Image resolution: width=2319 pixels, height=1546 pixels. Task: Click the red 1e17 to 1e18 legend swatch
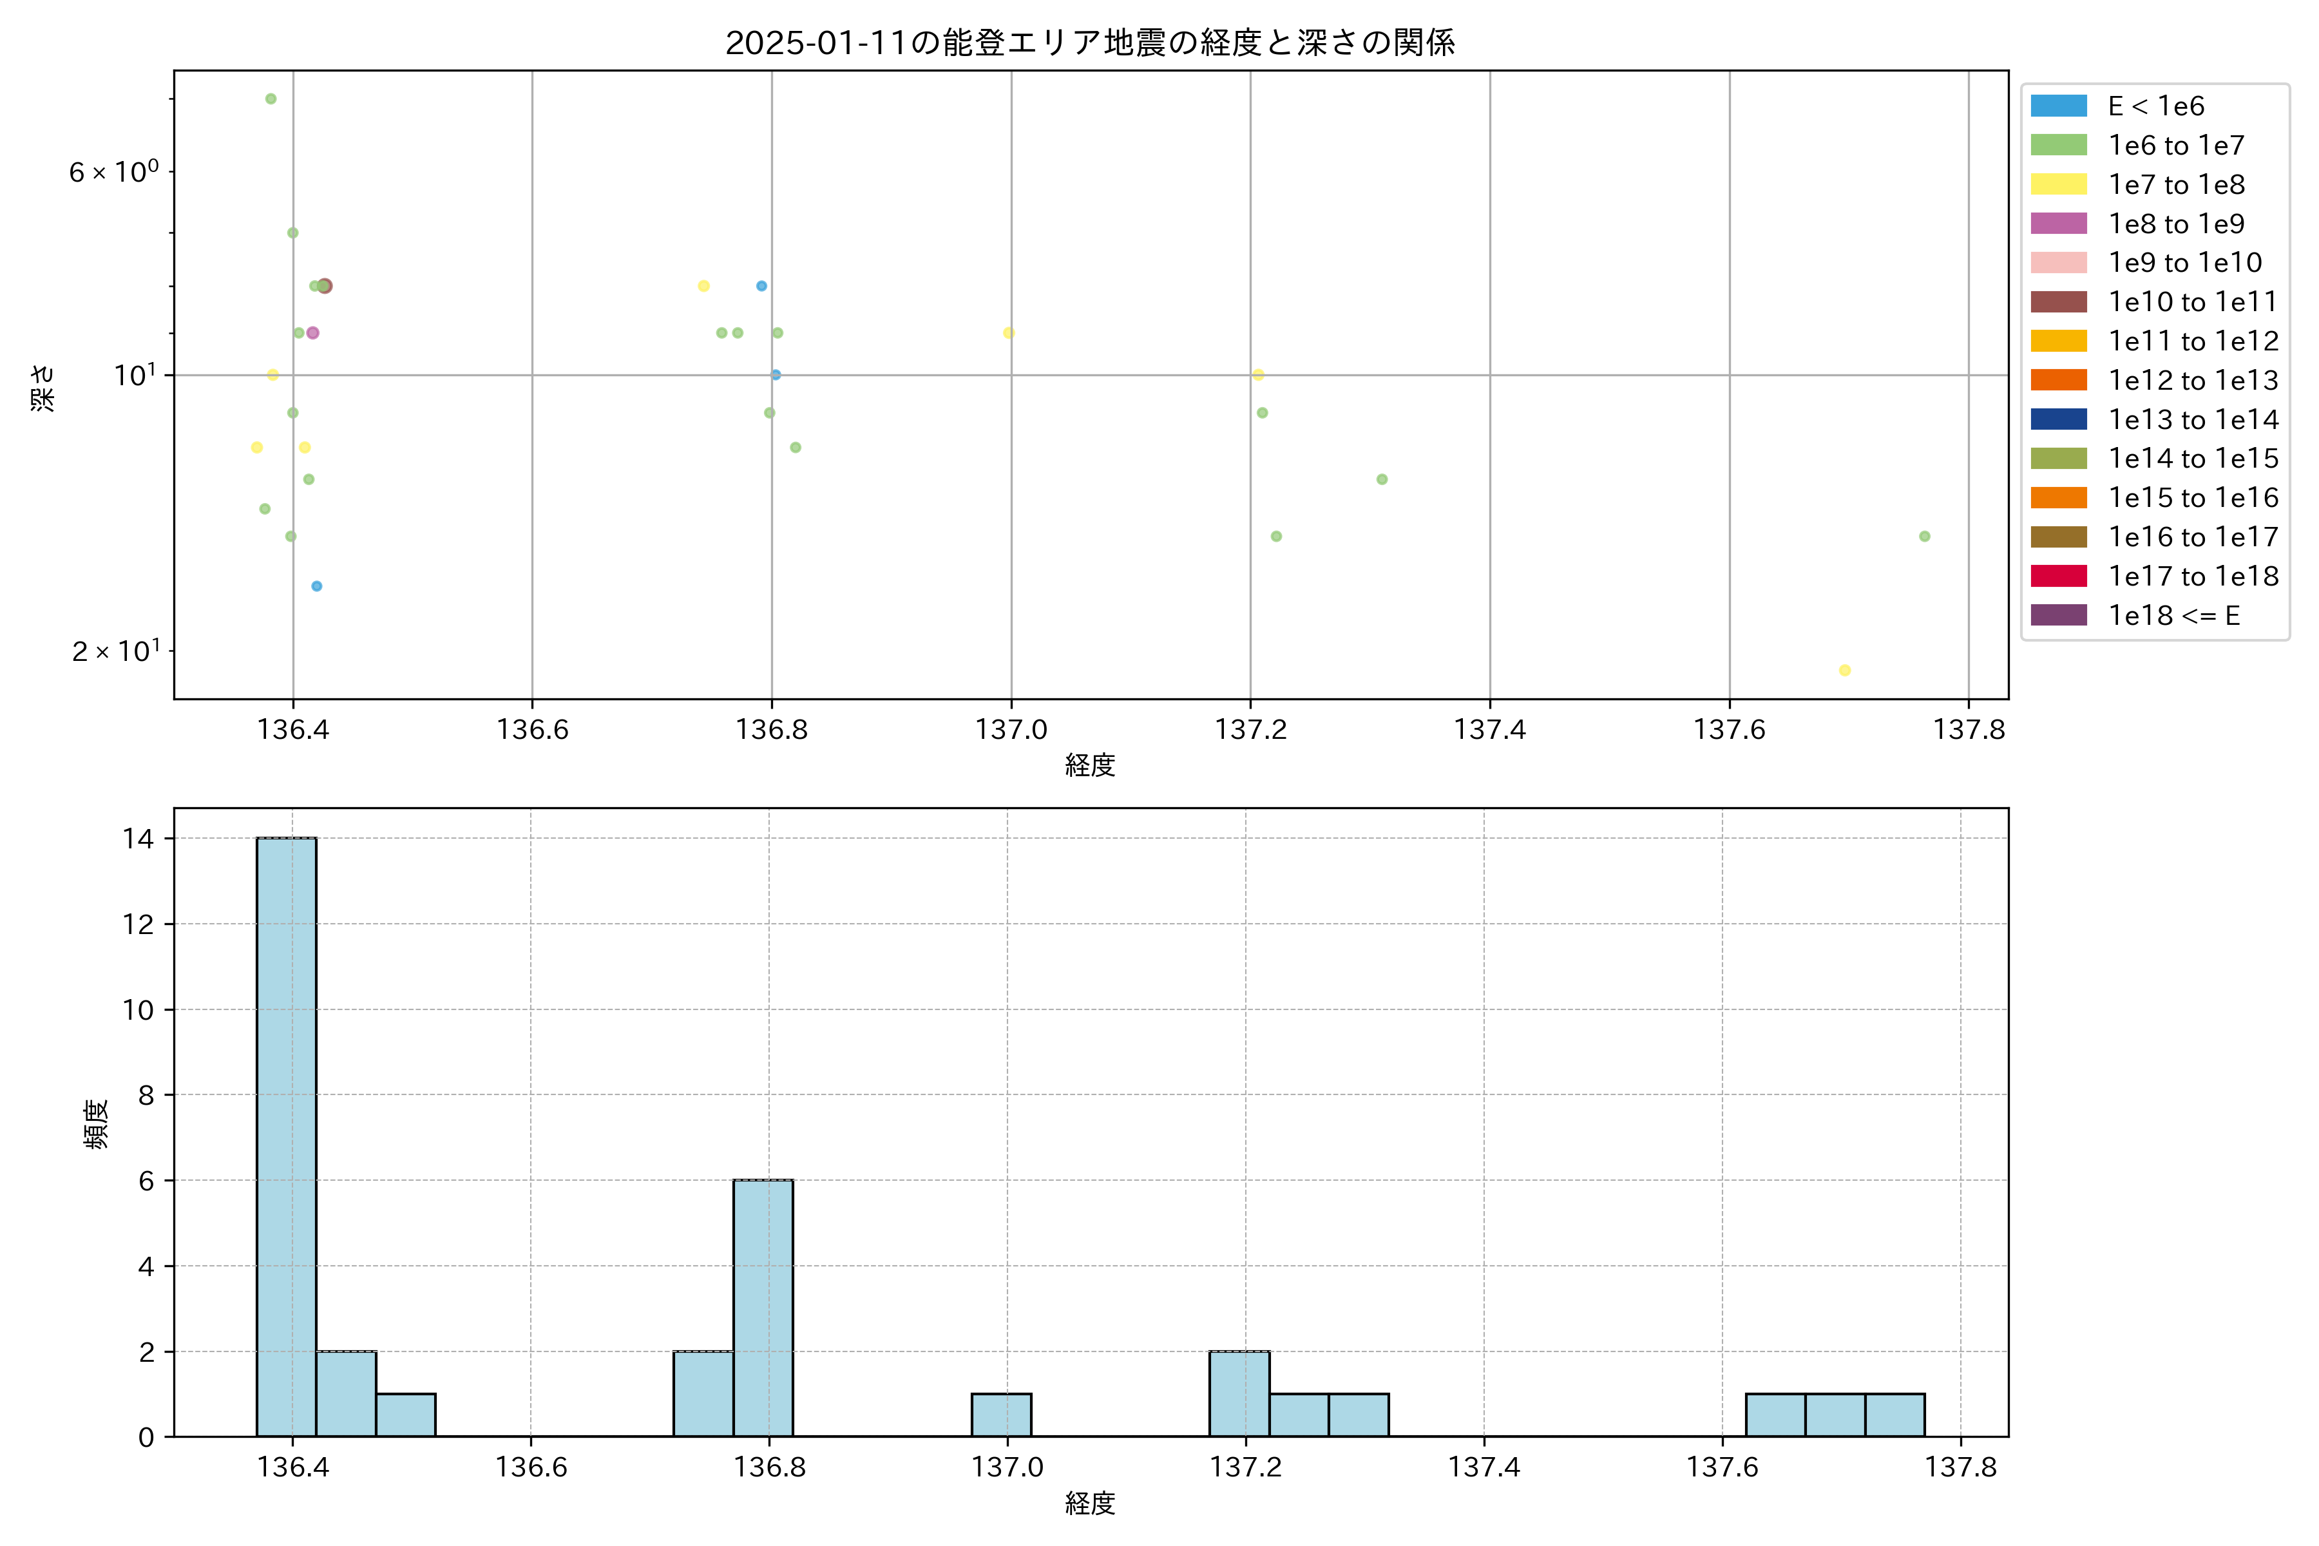point(2059,576)
